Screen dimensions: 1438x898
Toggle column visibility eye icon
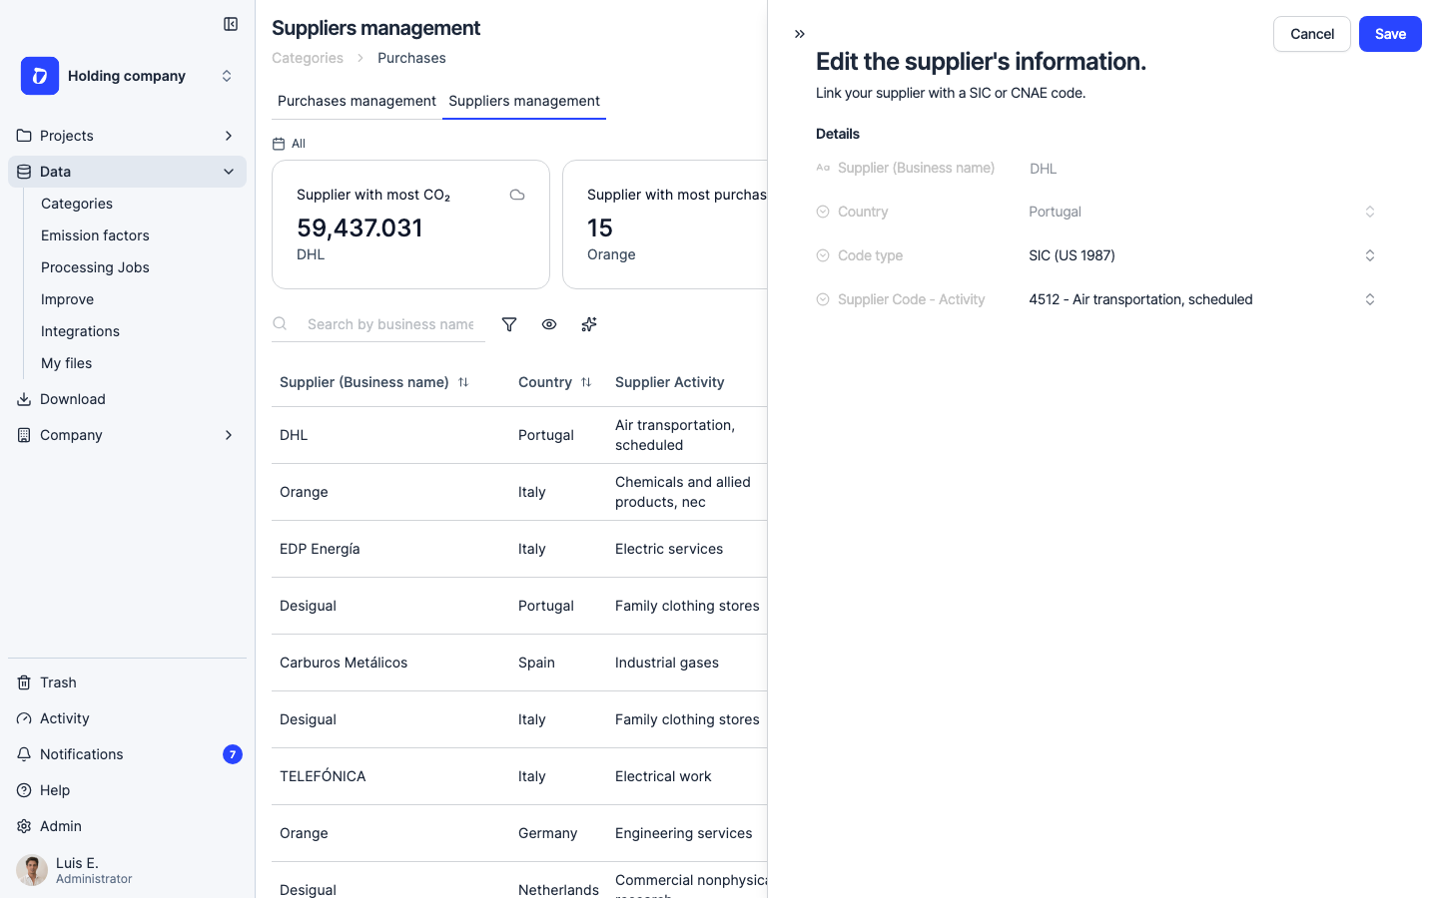tap(549, 324)
